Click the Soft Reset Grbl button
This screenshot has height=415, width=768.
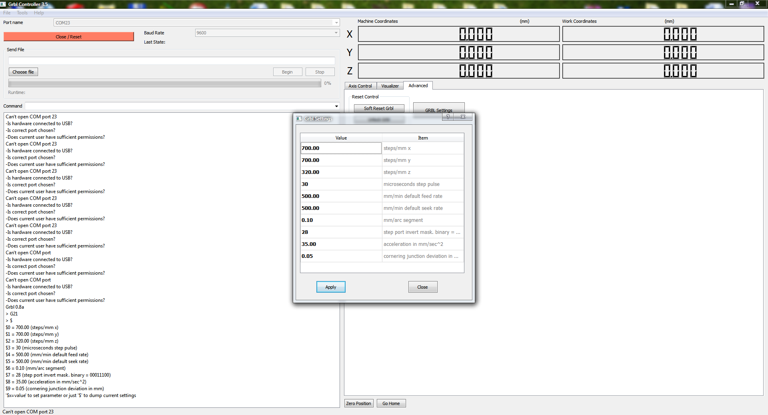[379, 108]
